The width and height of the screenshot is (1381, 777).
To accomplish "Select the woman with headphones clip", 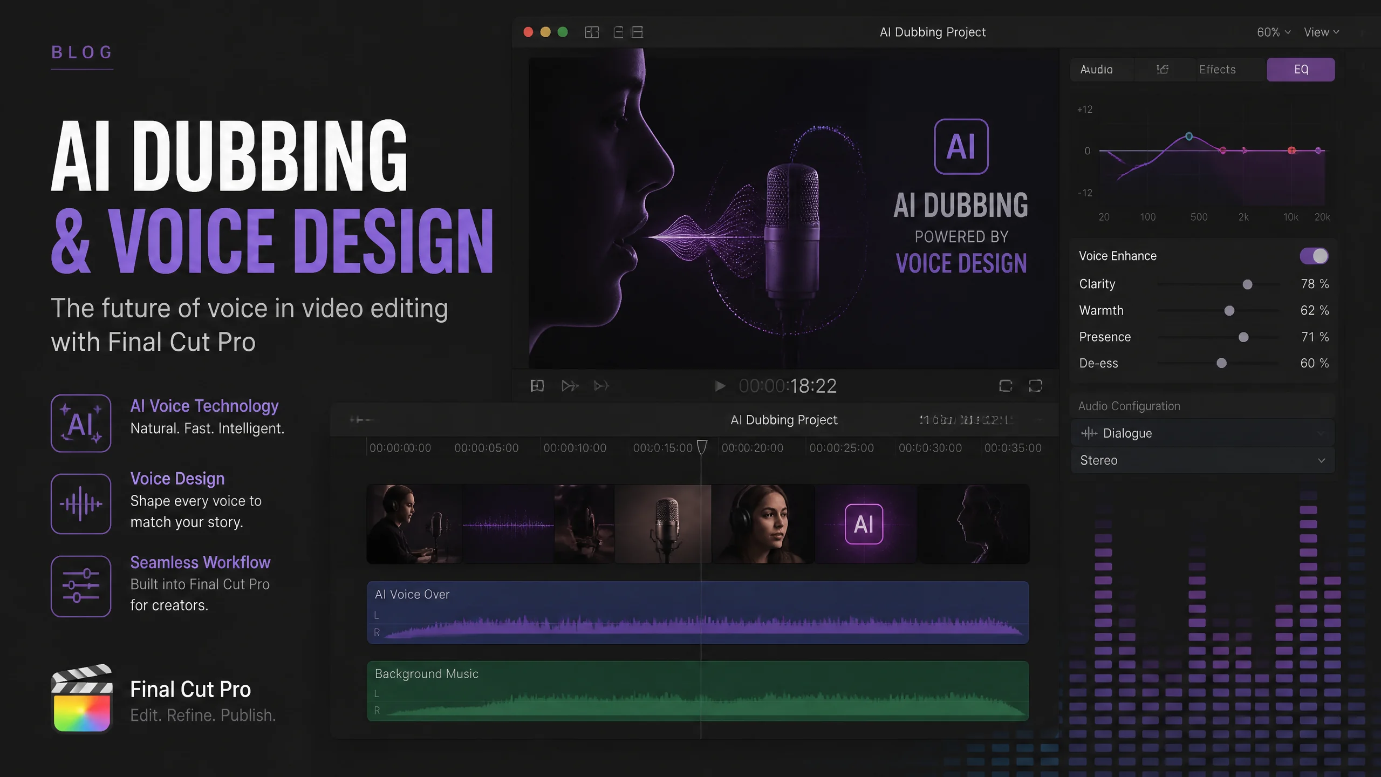I will coord(763,524).
